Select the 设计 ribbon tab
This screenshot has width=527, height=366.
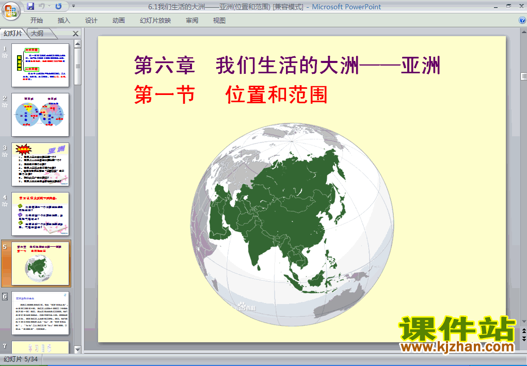[91, 21]
